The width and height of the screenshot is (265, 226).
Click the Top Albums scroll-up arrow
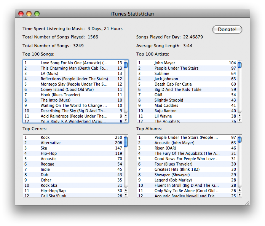coord(239,190)
